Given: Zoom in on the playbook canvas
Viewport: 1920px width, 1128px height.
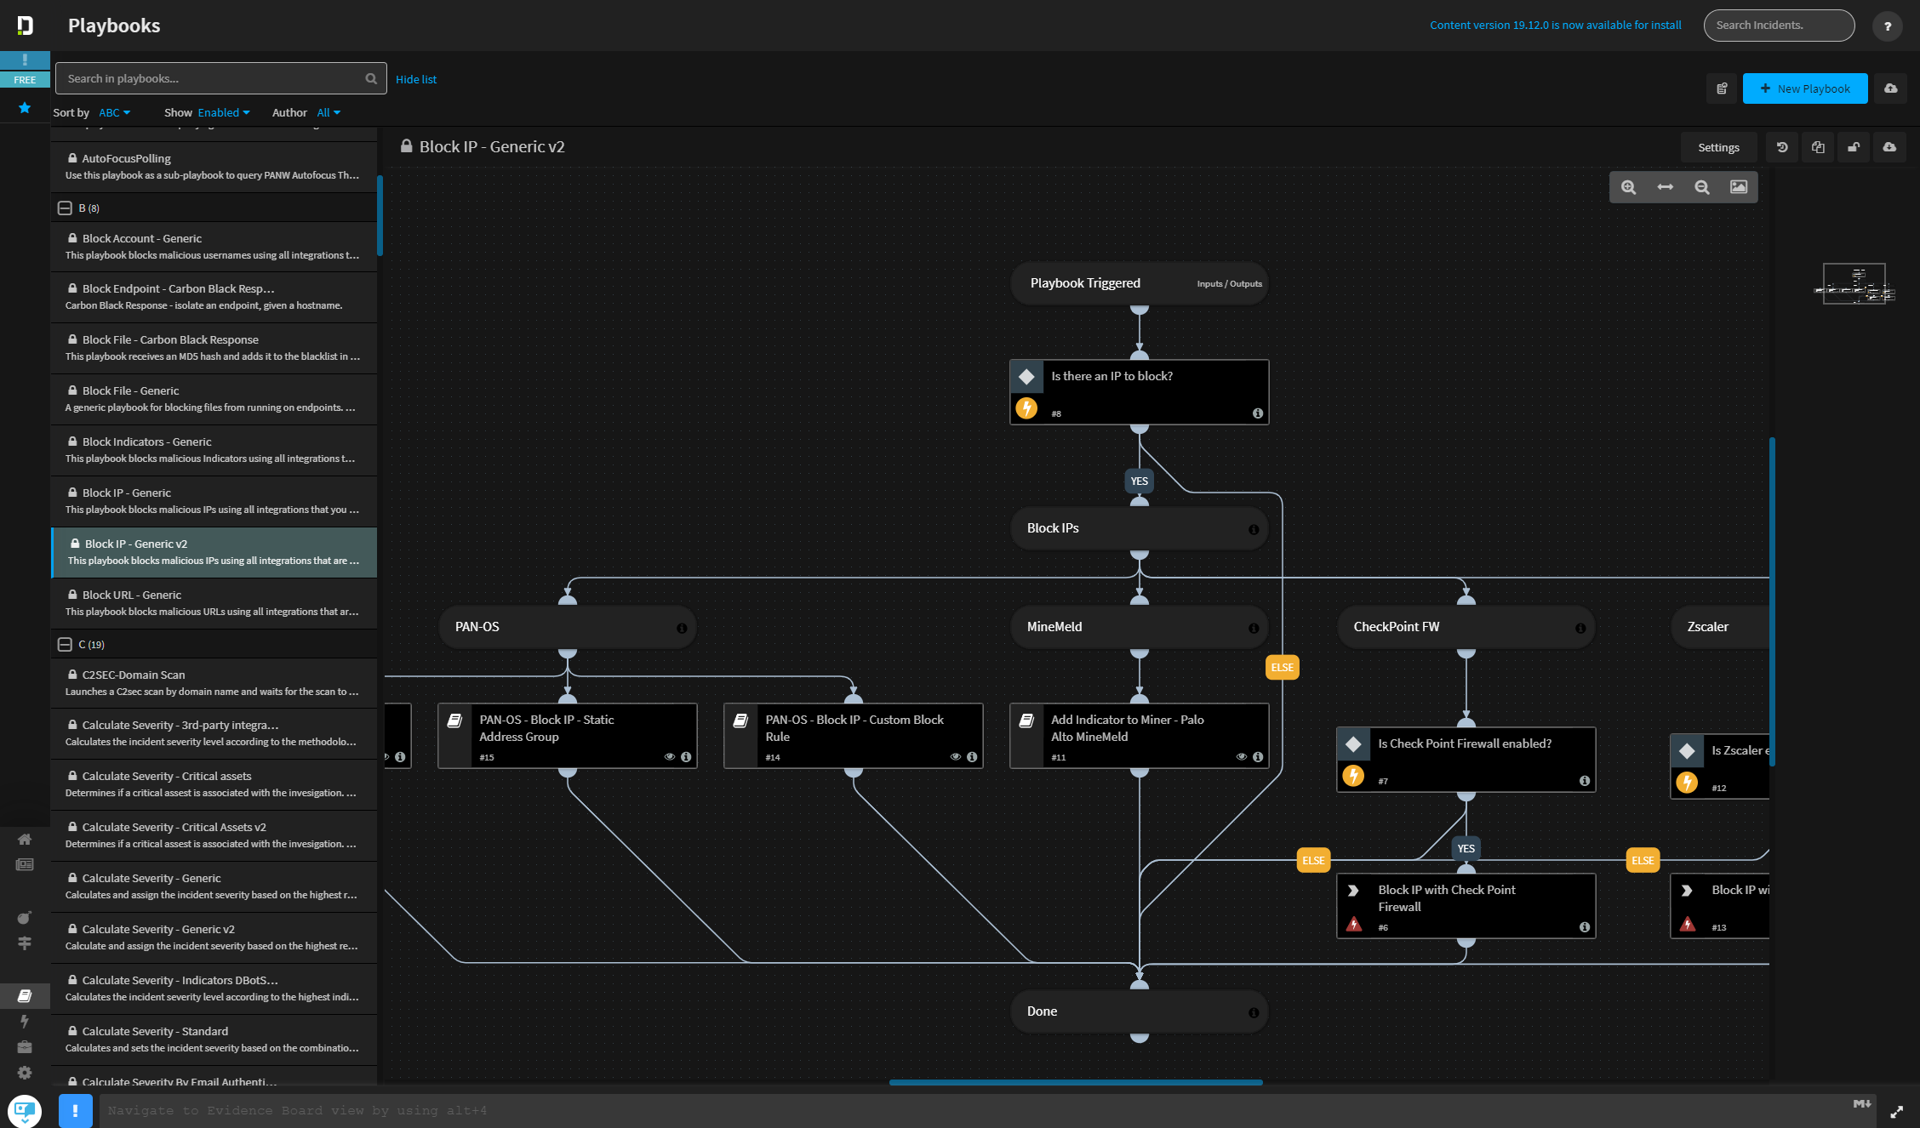Looking at the screenshot, I should point(1628,187).
